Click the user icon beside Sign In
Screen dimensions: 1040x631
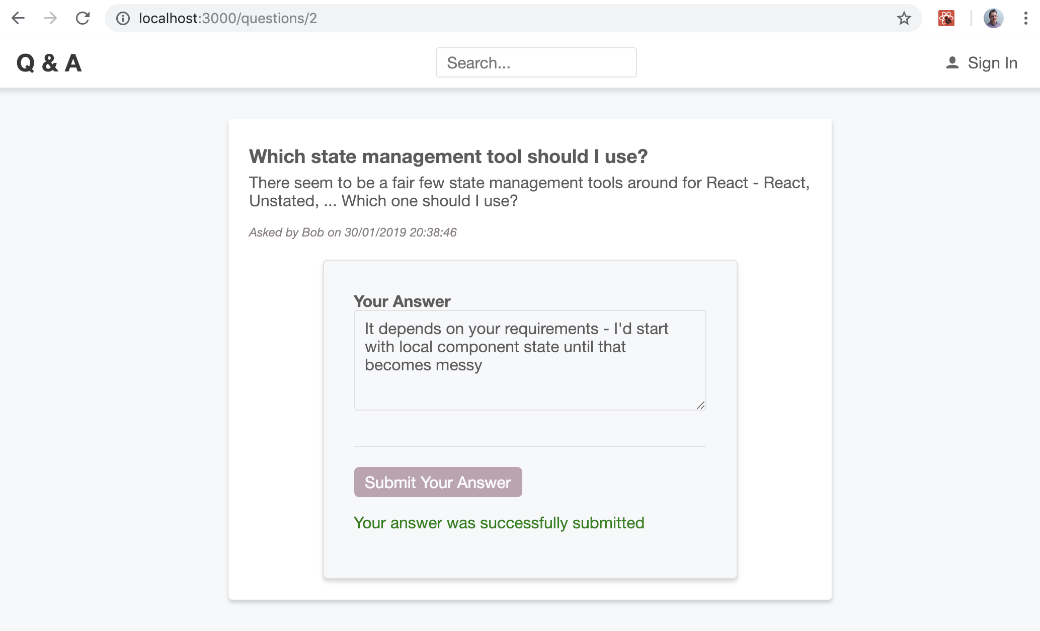click(952, 63)
